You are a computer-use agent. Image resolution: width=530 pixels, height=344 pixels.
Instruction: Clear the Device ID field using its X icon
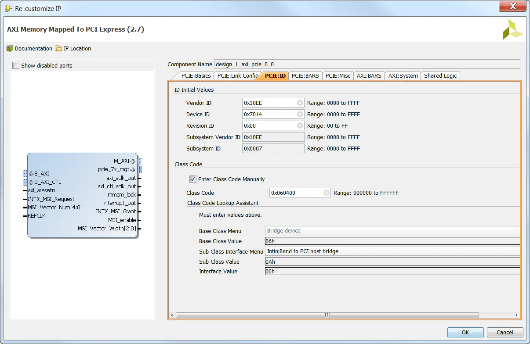(300, 114)
